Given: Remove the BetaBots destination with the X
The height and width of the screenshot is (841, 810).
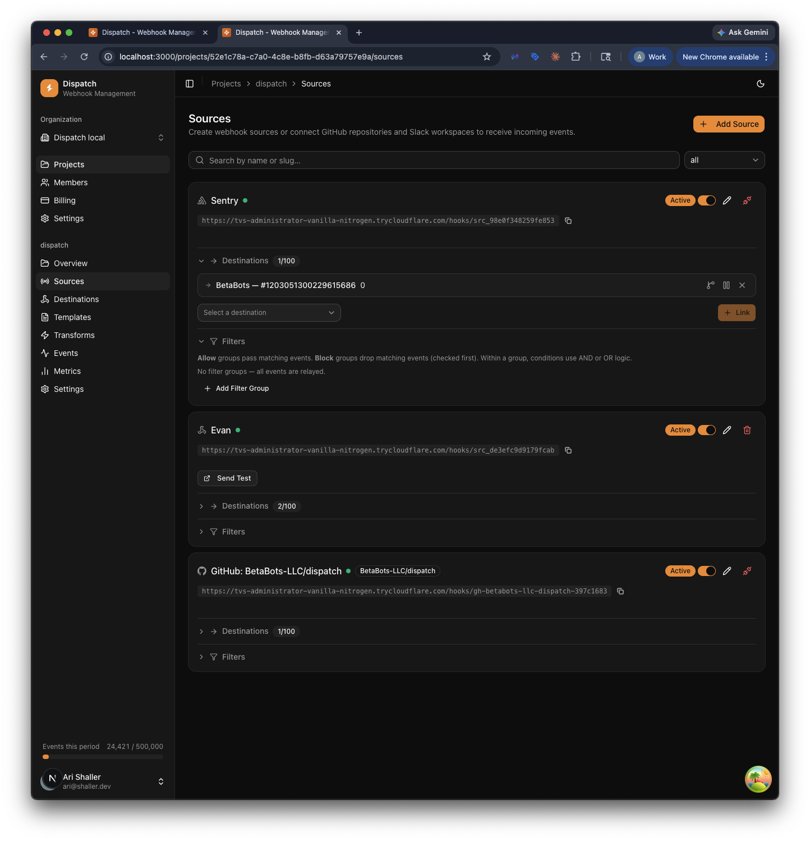Looking at the screenshot, I should (x=742, y=285).
